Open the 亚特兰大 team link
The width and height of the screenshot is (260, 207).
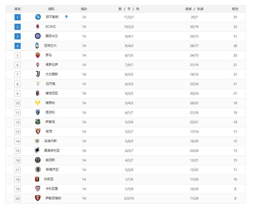50,46
